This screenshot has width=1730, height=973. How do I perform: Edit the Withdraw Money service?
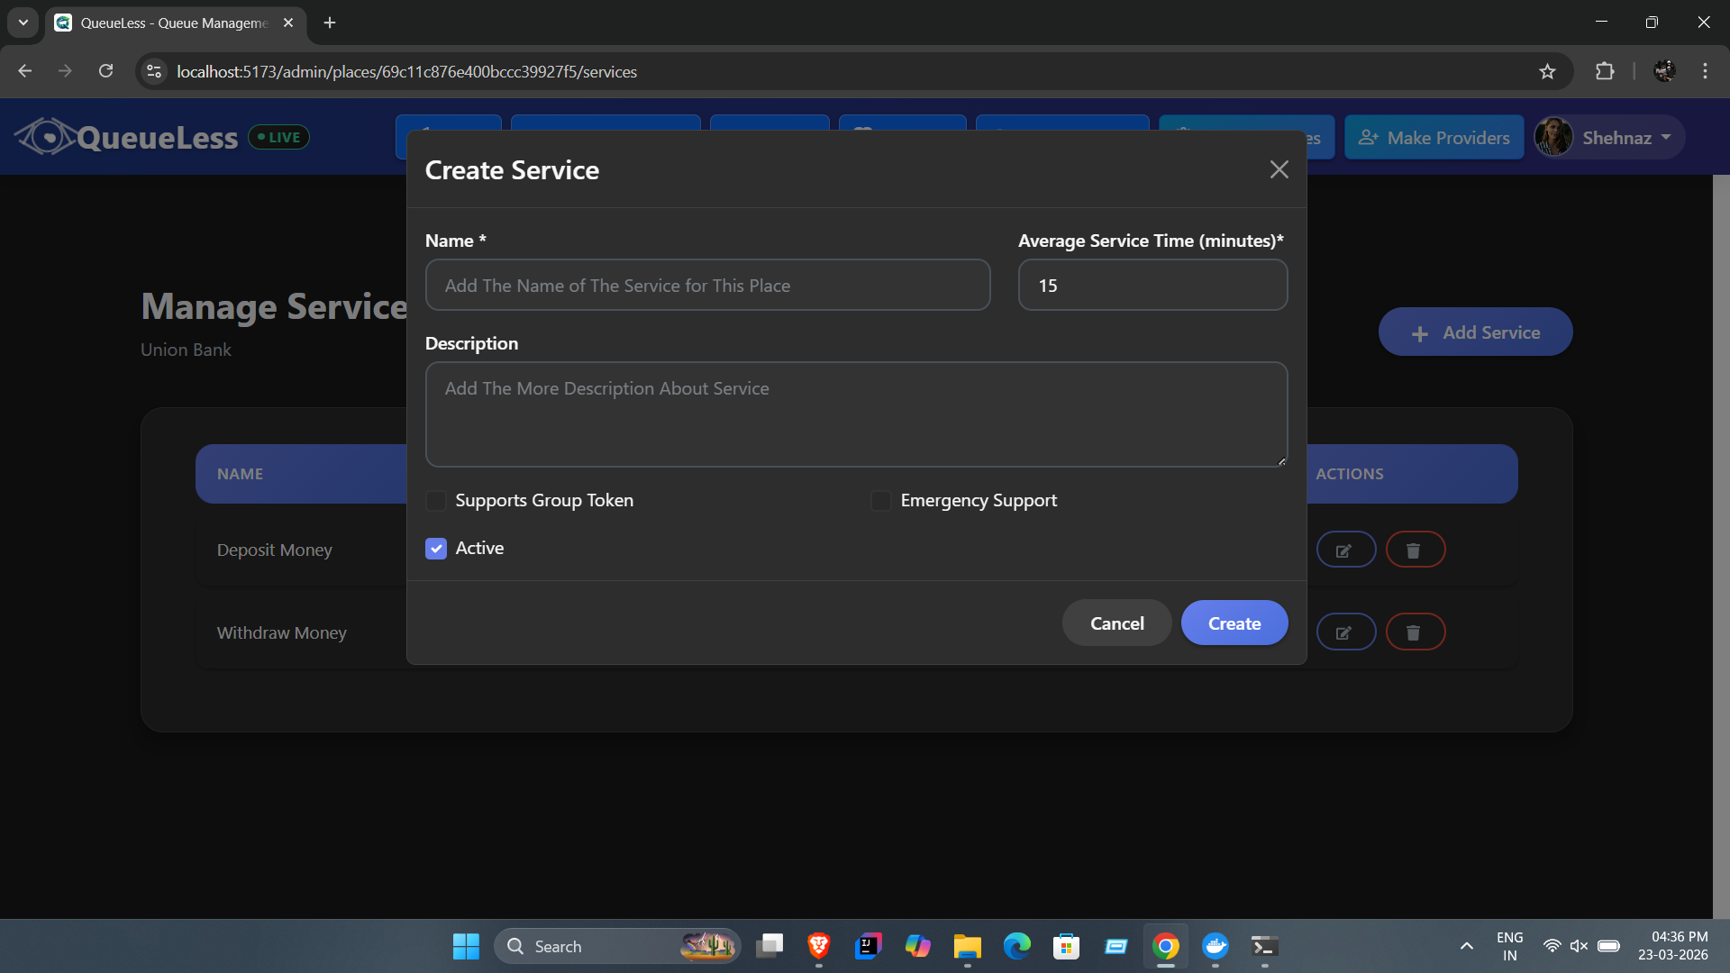pyautogui.click(x=1345, y=632)
